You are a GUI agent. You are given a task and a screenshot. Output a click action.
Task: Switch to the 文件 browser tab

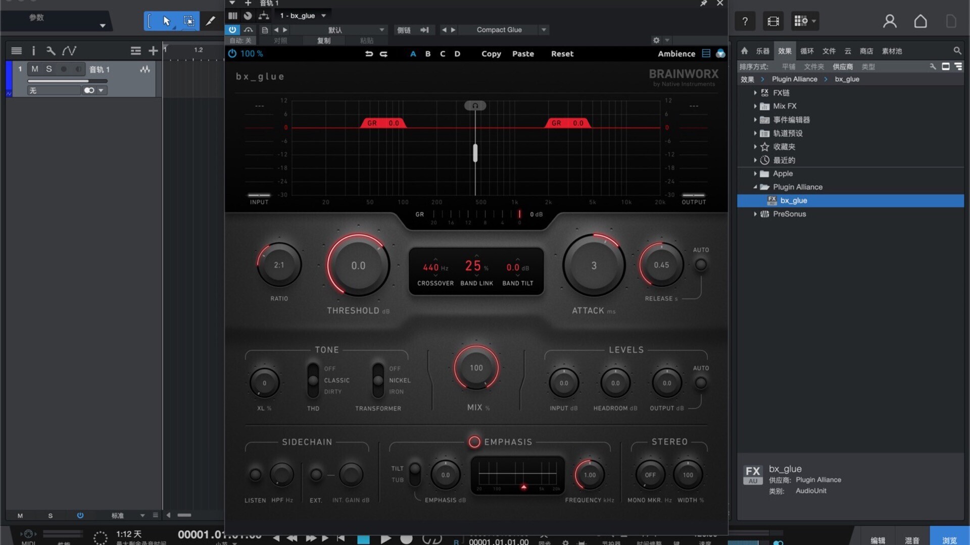(829, 51)
